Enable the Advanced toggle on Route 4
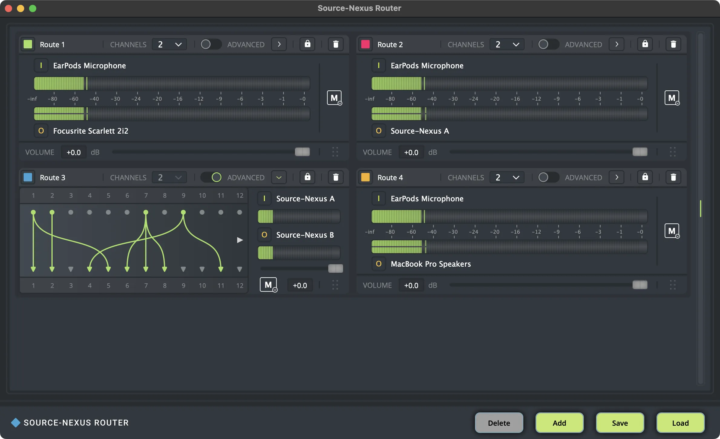 tap(548, 177)
